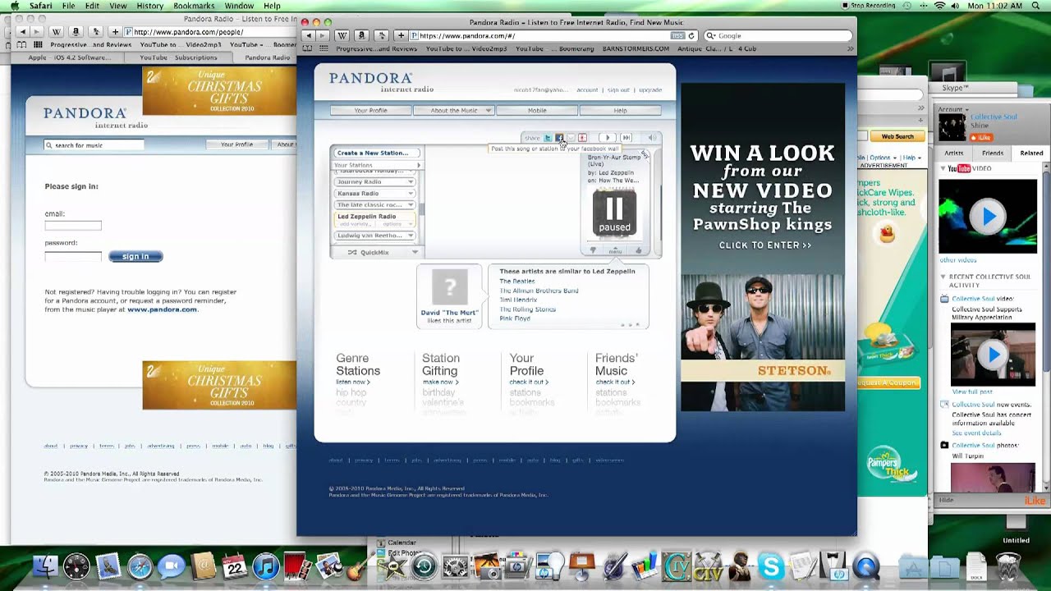The height and width of the screenshot is (591, 1051).
Task: Click search for music field in back window
Action: [x=94, y=144]
